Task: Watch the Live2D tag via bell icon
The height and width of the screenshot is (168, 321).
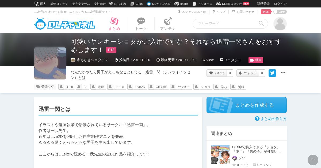Action: point(130,87)
